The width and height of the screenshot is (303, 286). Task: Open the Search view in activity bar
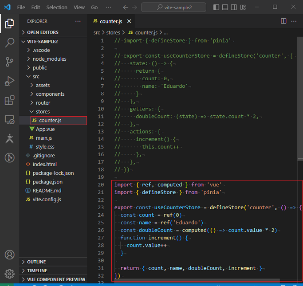pos(9,43)
